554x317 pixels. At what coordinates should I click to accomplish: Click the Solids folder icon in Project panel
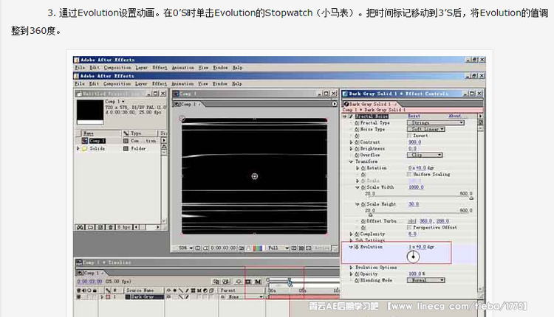(85, 149)
